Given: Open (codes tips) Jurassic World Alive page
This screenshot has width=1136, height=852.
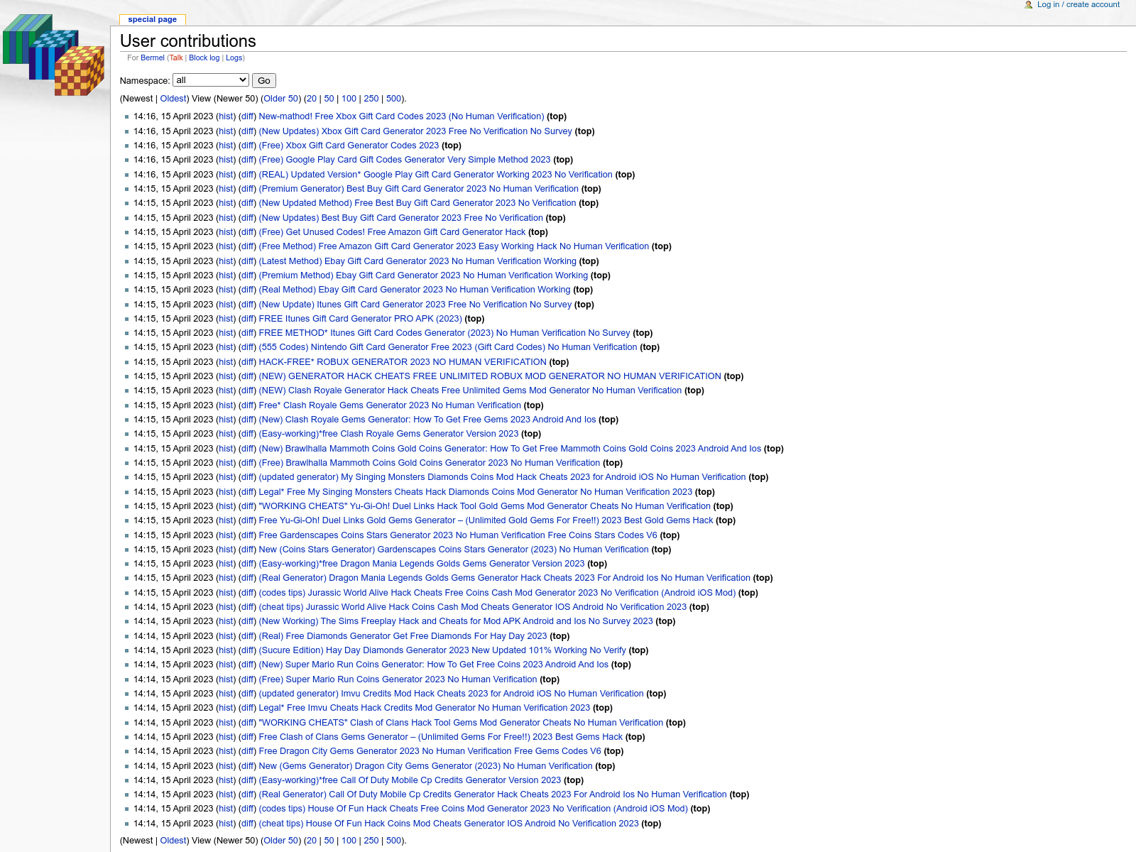Looking at the screenshot, I should coord(498,593).
